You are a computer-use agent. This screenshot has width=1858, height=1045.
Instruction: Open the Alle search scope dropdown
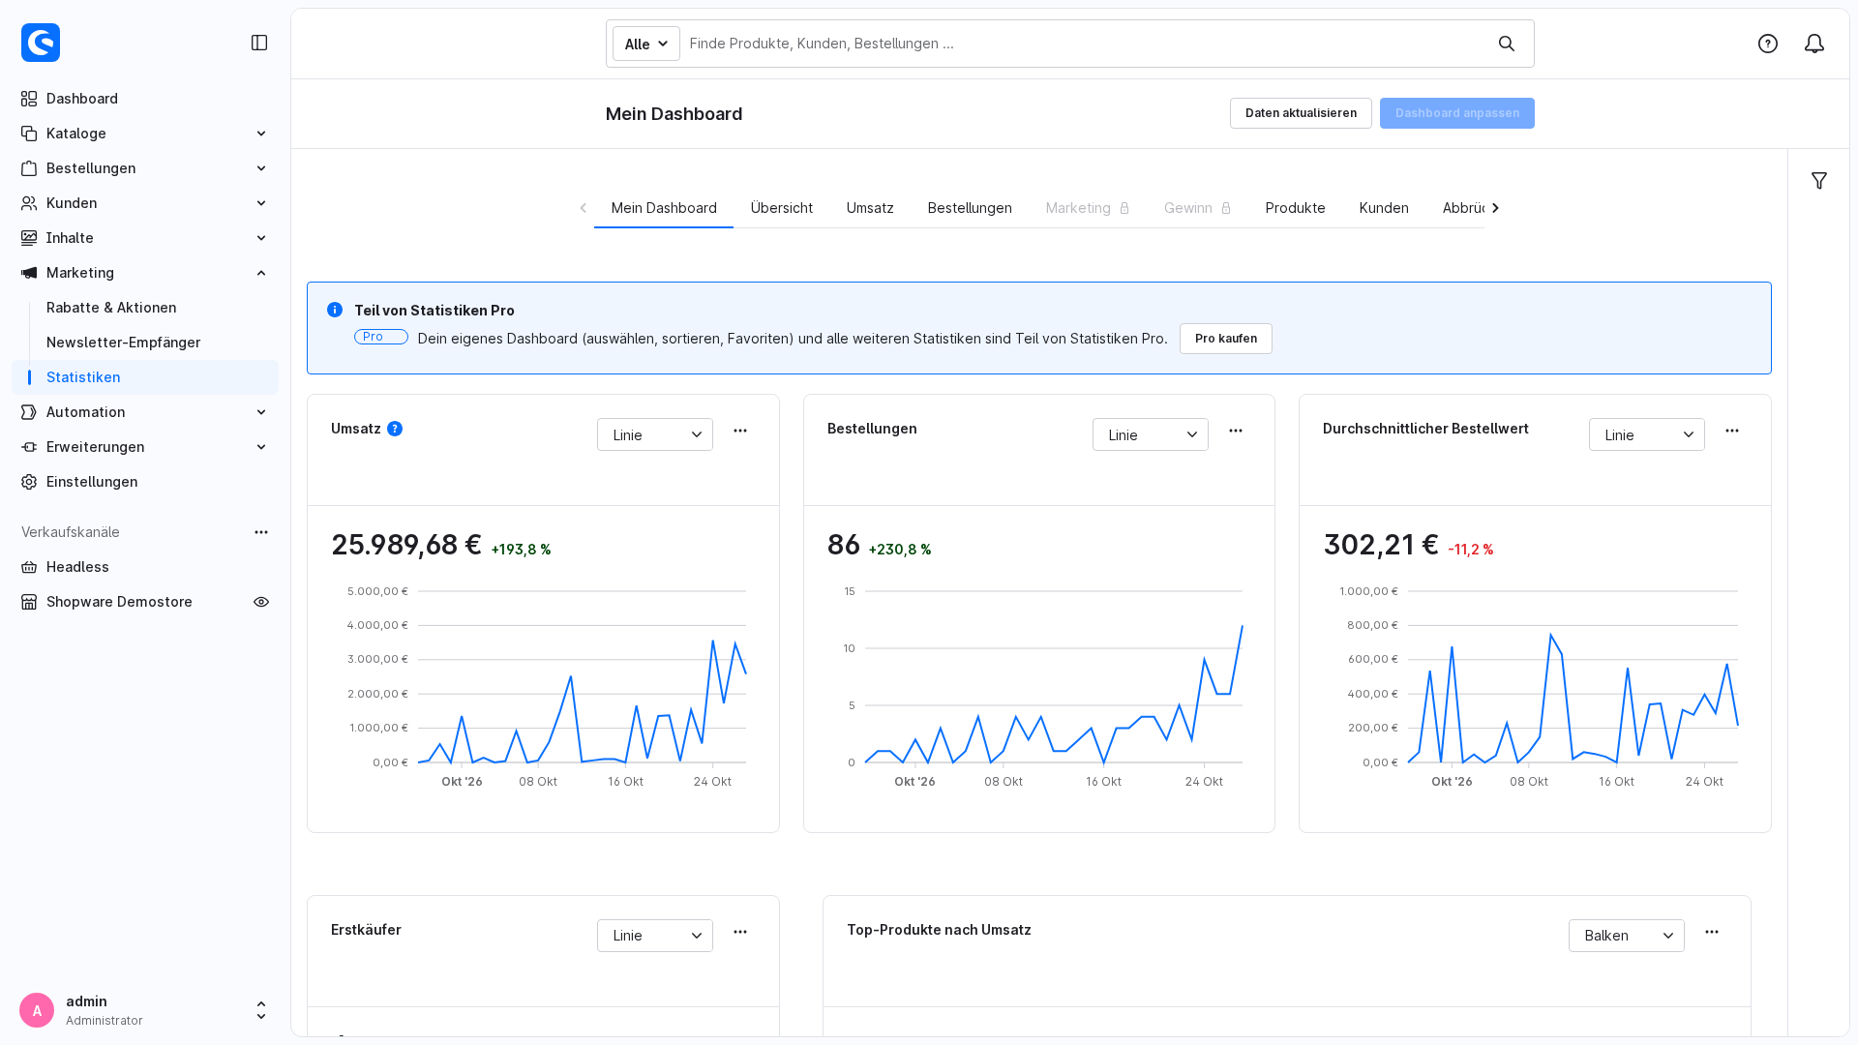(x=646, y=44)
